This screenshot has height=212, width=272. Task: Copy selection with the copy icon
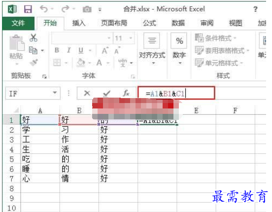coord(33,50)
